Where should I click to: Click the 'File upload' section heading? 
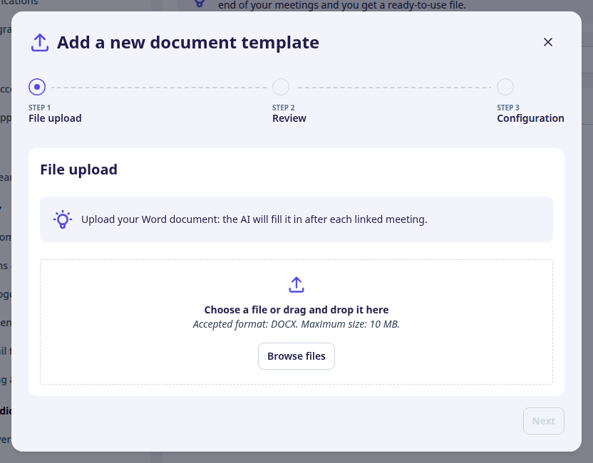coord(78,170)
